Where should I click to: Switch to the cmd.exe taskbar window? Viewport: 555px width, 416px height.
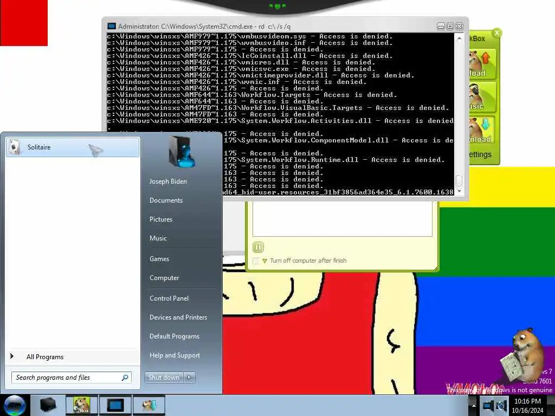tap(115, 405)
